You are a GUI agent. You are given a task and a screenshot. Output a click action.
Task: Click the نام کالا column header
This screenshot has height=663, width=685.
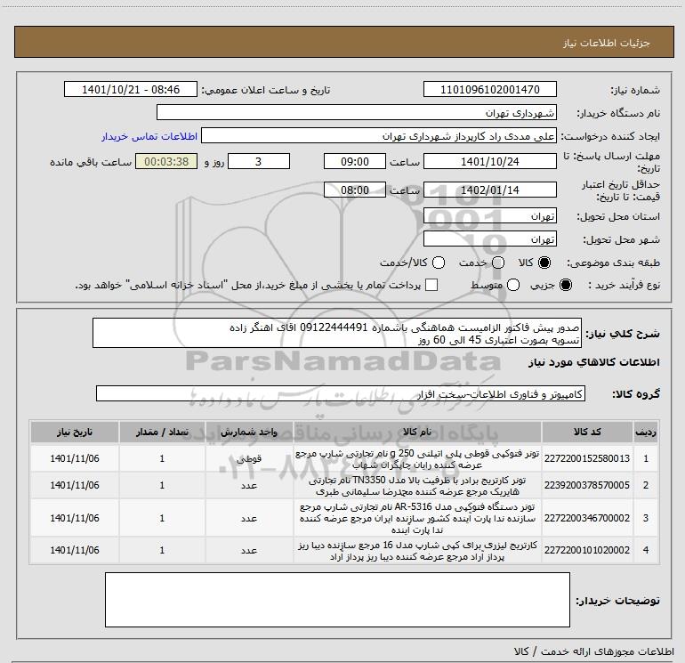pyautogui.click(x=417, y=432)
